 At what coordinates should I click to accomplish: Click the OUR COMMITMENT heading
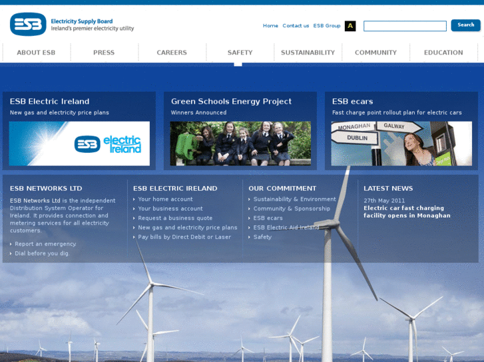(x=282, y=188)
